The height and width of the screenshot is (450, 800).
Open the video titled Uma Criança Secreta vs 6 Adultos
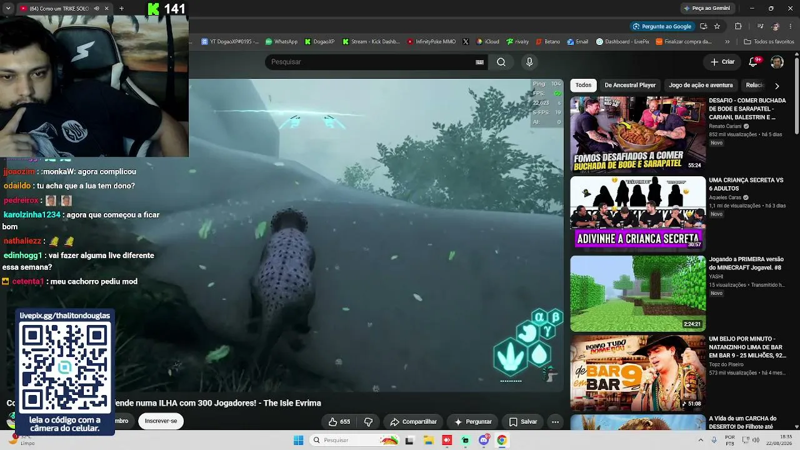(x=746, y=184)
